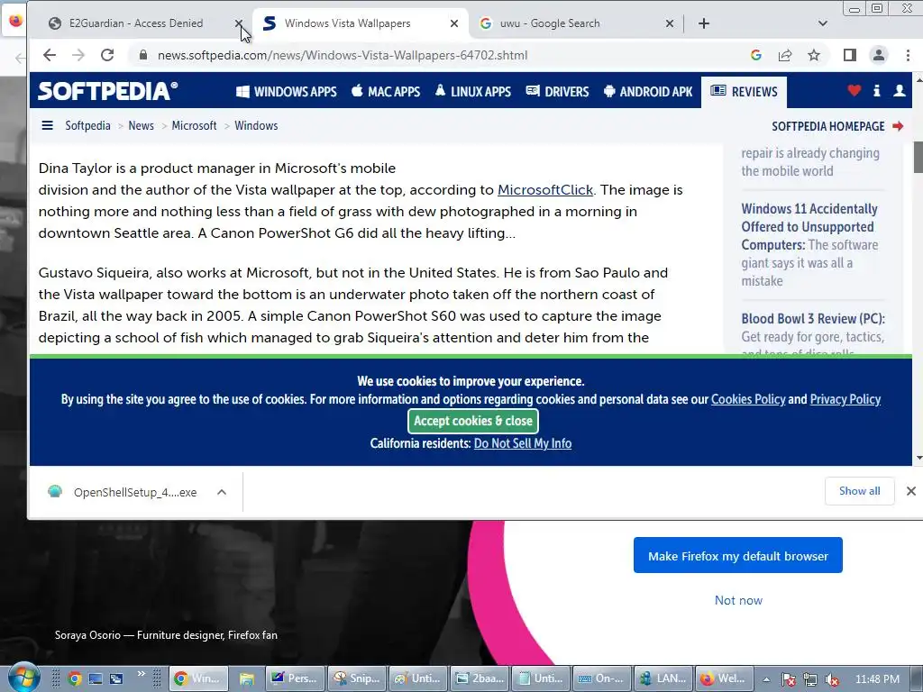Click the Softpedia logo
Screen dimensions: 923x692
[107, 91]
